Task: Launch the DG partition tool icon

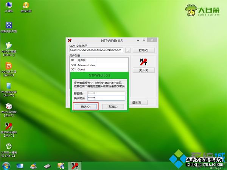Action: pyautogui.click(x=9, y=69)
